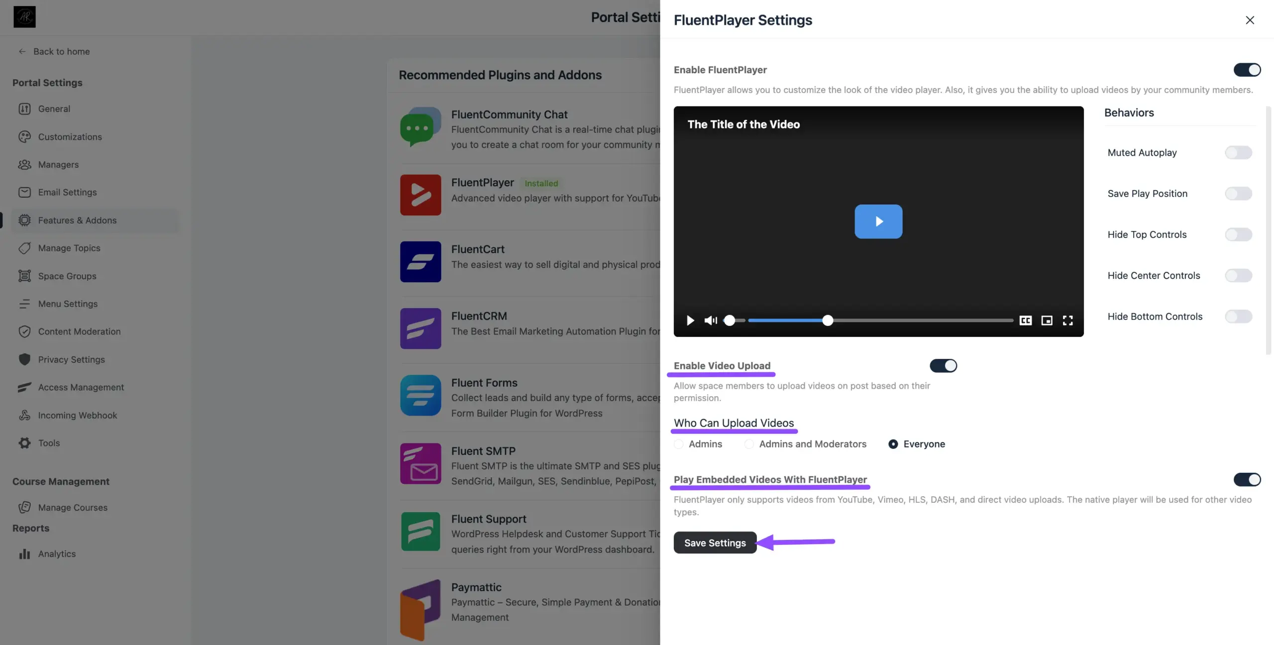Disable the Enable Video Upload switch
Image resolution: width=1274 pixels, height=645 pixels.
pyautogui.click(x=943, y=366)
